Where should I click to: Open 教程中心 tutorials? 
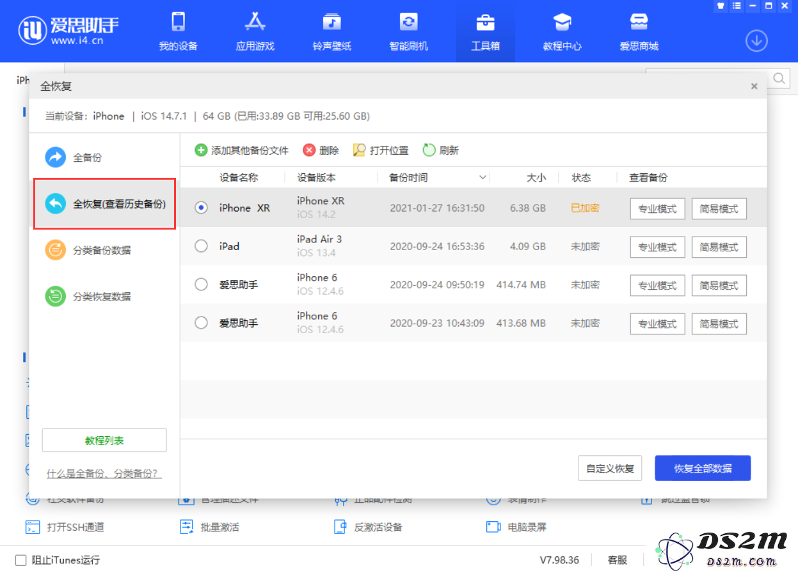tap(562, 31)
